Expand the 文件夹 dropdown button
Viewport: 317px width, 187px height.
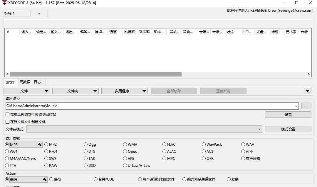[75, 91]
